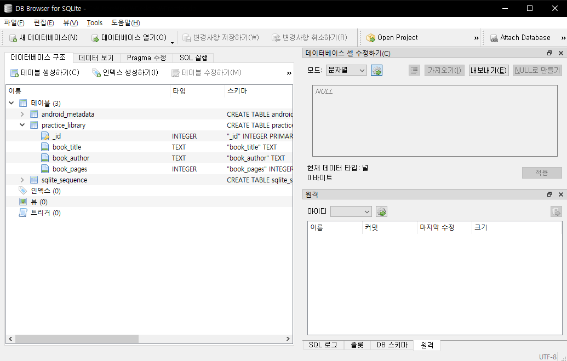
Task: Click the push database icon in 원격 panel
Action: click(556, 211)
